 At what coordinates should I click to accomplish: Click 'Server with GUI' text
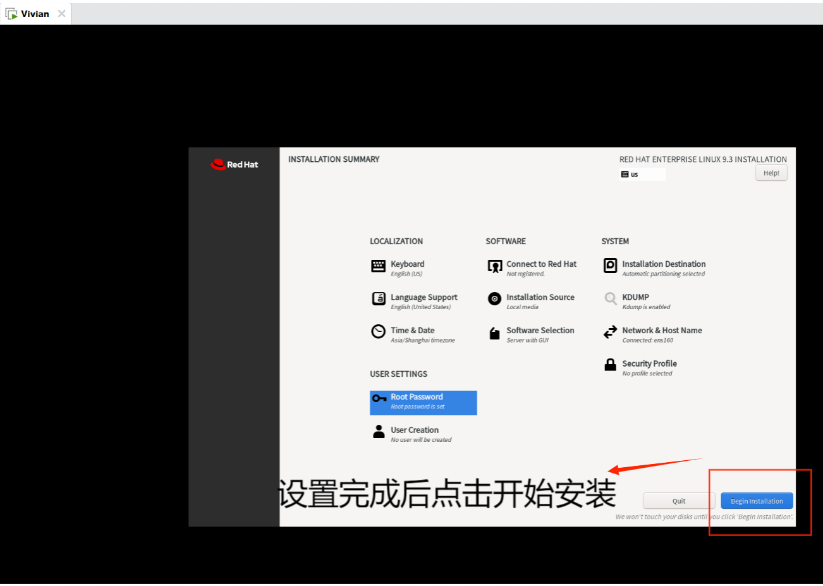coord(527,341)
